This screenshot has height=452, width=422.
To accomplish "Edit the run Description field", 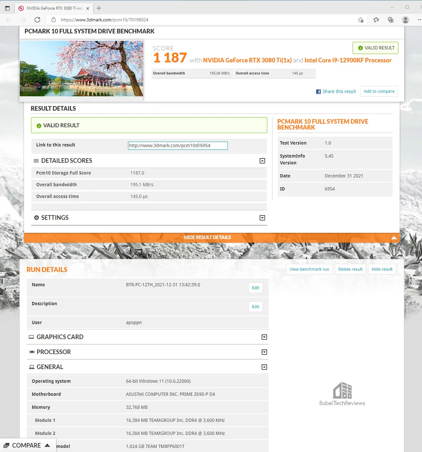I will [256, 307].
